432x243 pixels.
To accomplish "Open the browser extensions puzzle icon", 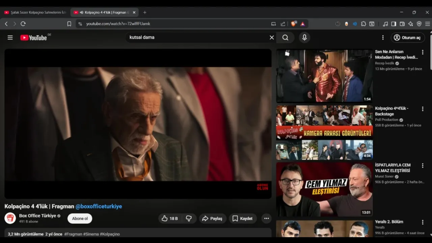I will (363, 24).
